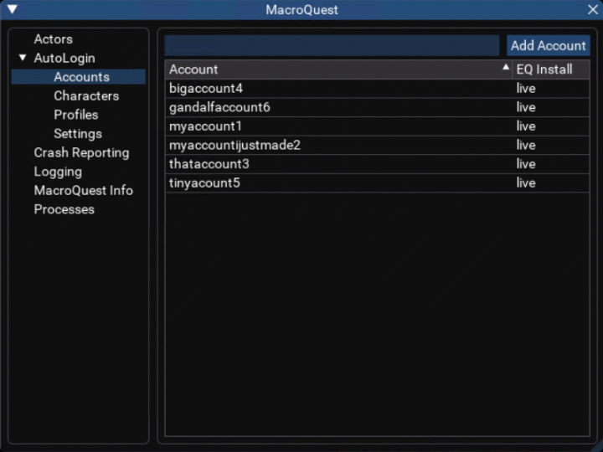The height and width of the screenshot is (452, 603).
Task: Click the Add Account button
Action: click(548, 46)
